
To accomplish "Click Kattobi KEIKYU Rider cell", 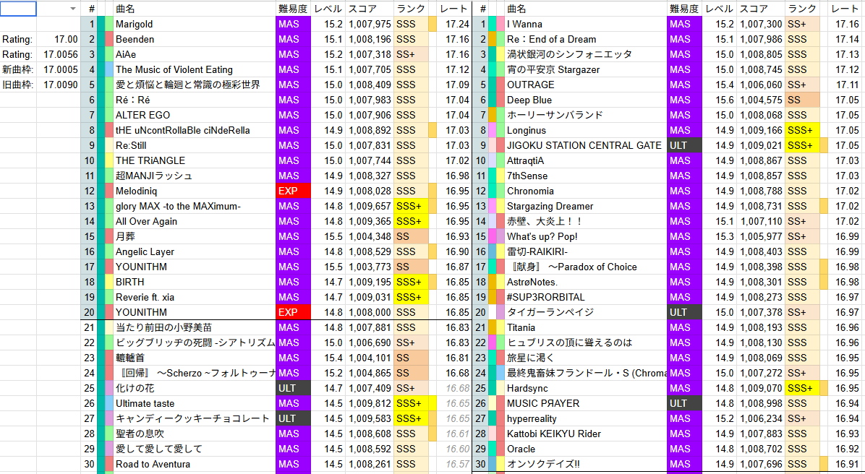I will [x=586, y=434].
